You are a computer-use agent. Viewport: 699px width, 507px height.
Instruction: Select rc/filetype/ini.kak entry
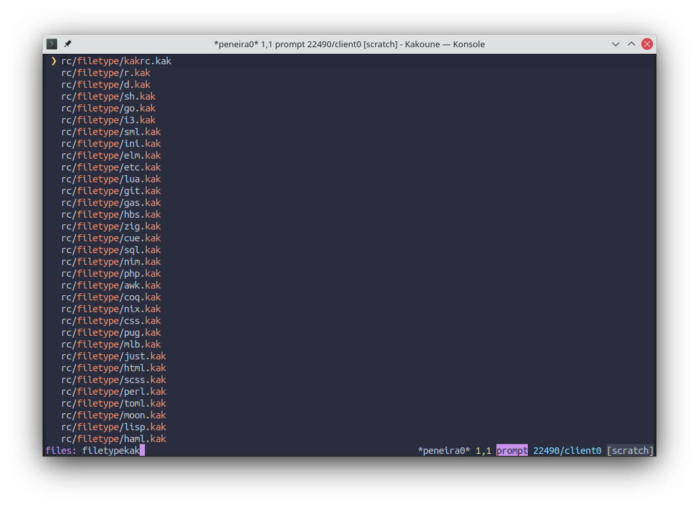point(111,144)
